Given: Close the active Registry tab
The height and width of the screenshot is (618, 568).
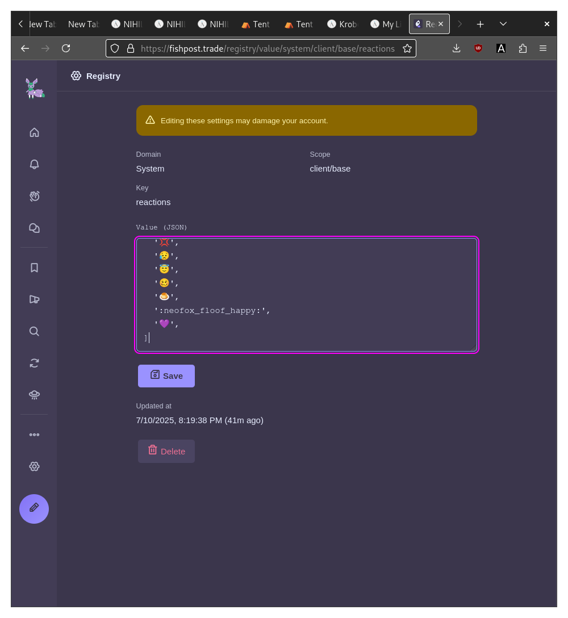Looking at the screenshot, I should tap(441, 24).
